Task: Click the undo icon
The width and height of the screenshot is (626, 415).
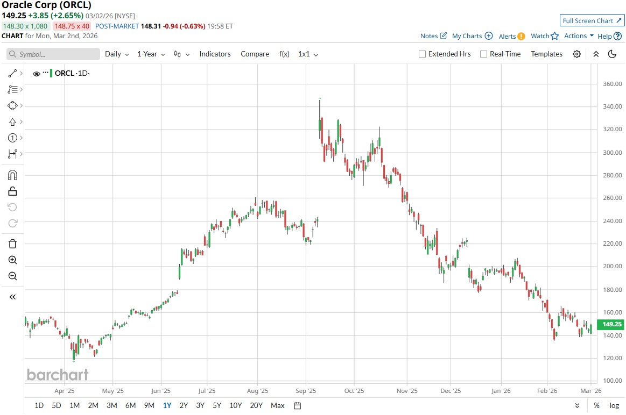Action: point(12,207)
